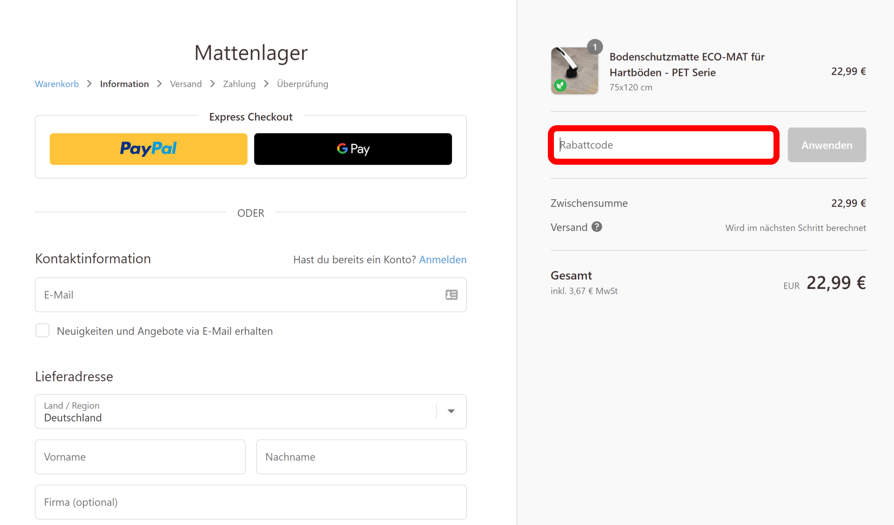Click the 'inkl. 3,67 € MwSt' text
This screenshot has height=525, width=894.
pos(584,291)
